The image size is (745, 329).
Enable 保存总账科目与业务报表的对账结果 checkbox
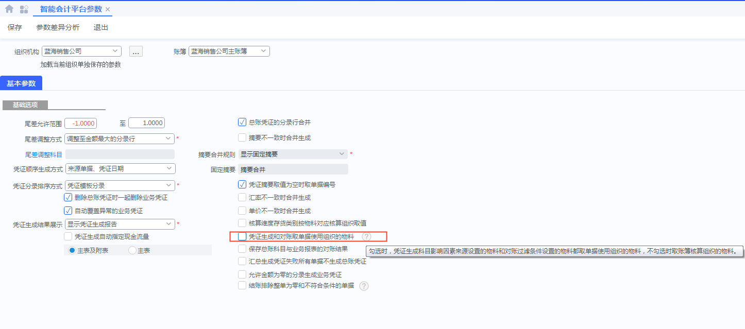point(242,249)
